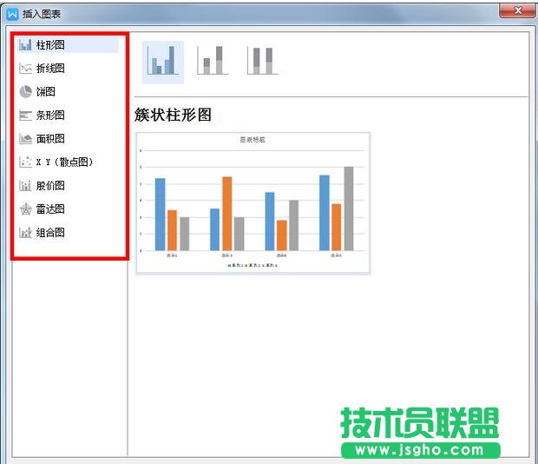
Task: Click the 饼图 label in list
Action: [x=46, y=92]
